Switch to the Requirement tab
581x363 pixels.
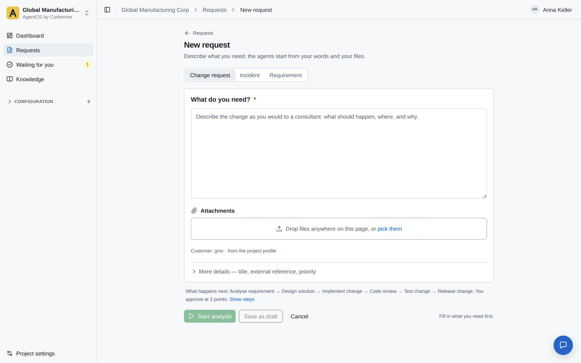(285, 75)
